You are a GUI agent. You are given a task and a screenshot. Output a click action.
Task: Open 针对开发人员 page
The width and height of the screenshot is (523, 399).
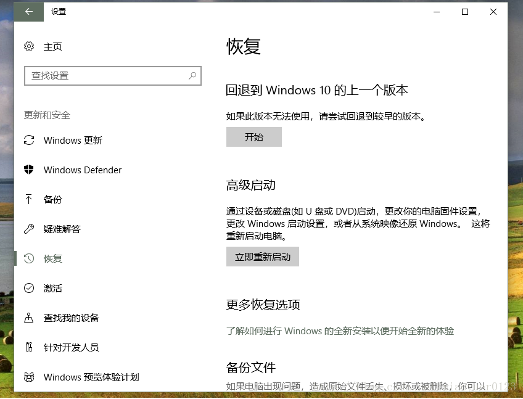(x=72, y=347)
